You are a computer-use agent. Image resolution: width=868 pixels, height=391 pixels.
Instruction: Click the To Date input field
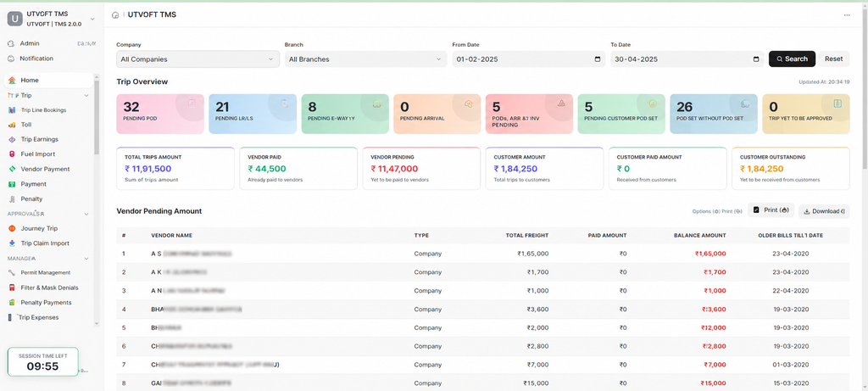(687, 59)
